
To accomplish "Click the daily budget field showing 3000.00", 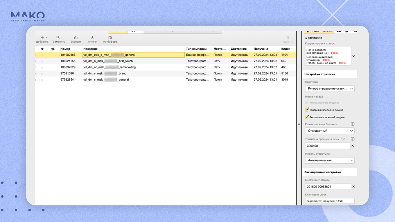I will (x=327, y=146).
